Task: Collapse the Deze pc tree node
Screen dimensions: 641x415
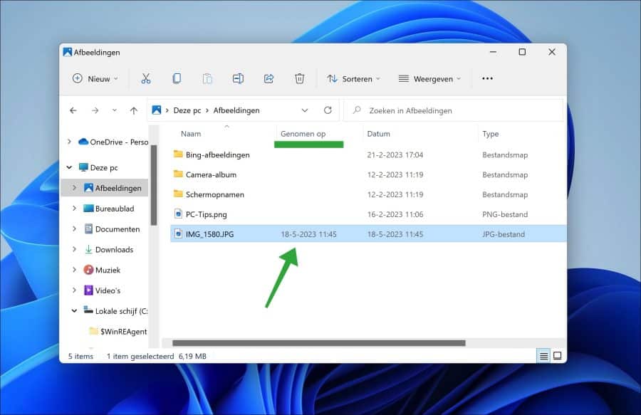Action: [69, 167]
